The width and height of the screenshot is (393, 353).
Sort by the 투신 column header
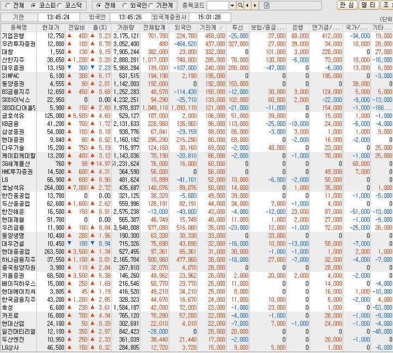237,28
